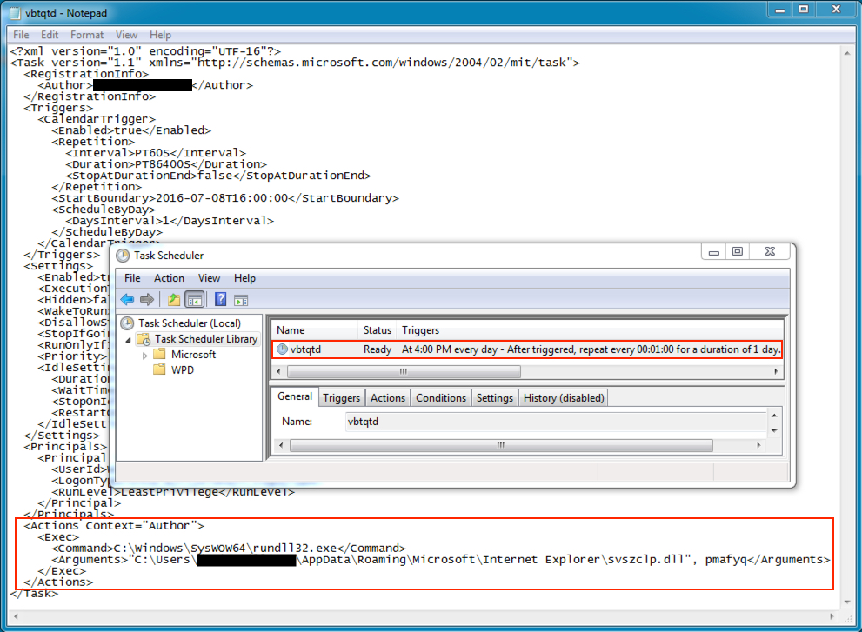
Task: Open the History (disabled) tab
Action: coord(563,398)
